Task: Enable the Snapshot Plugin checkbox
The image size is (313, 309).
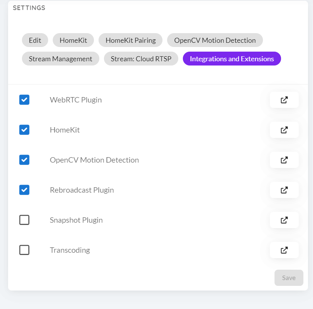Action: click(24, 220)
